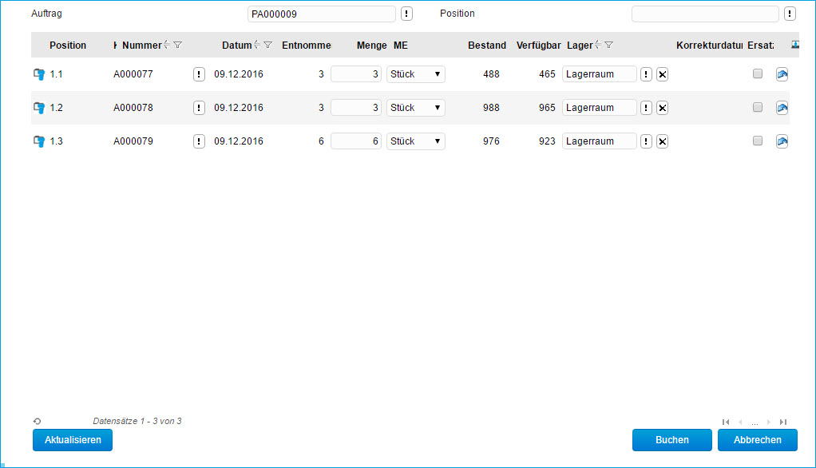Image resolution: width=816 pixels, height=468 pixels.
Task: Edit Lagerraum field in row 1.1
Action: pos(599,74)
